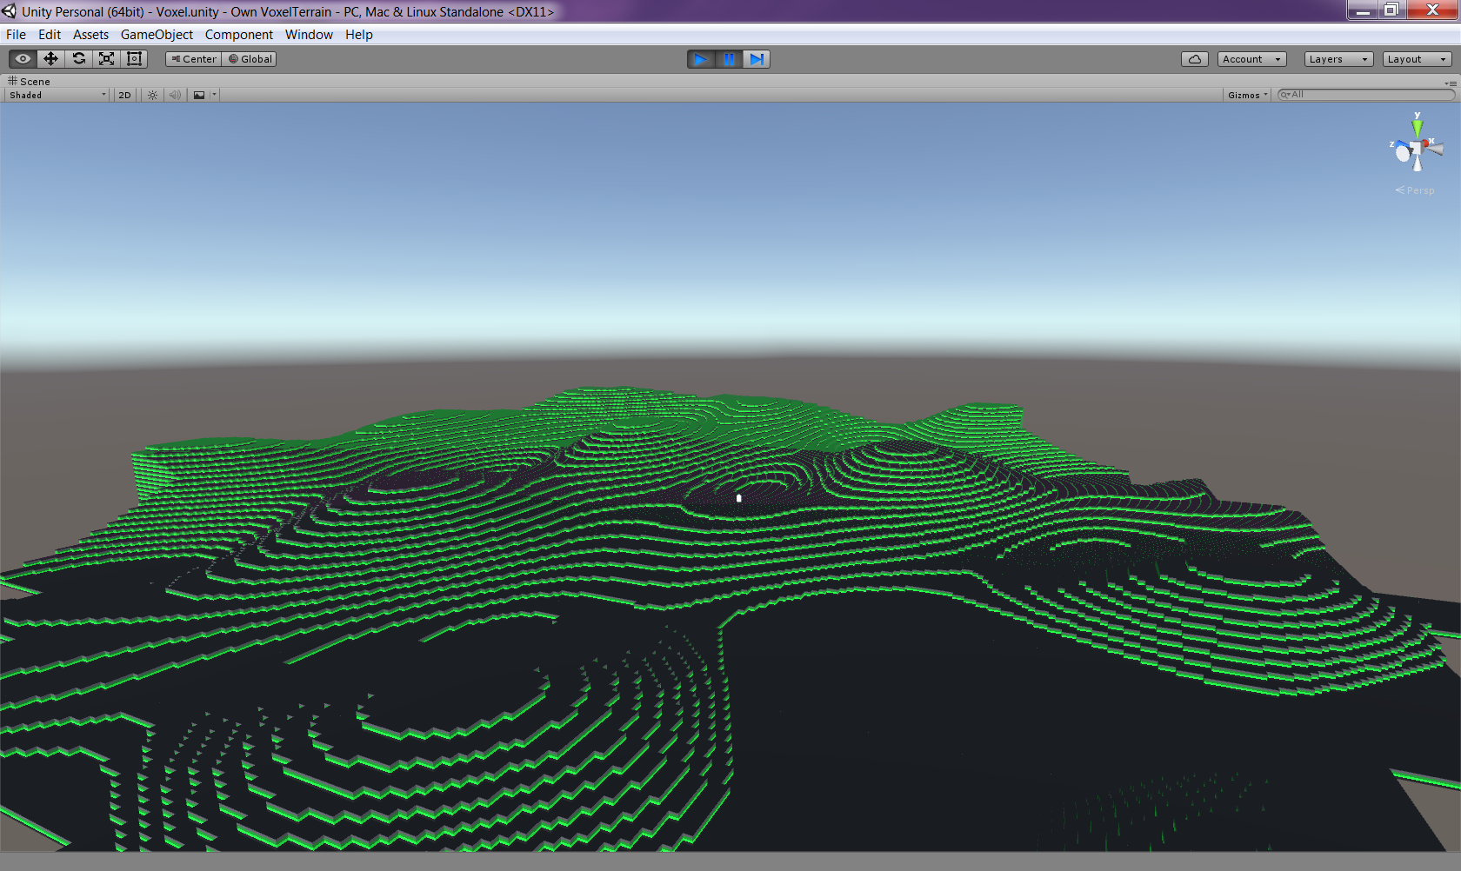The image size is (1461, 871).
Task: Click the gizmo center cube
Action: click(1417, 150)
